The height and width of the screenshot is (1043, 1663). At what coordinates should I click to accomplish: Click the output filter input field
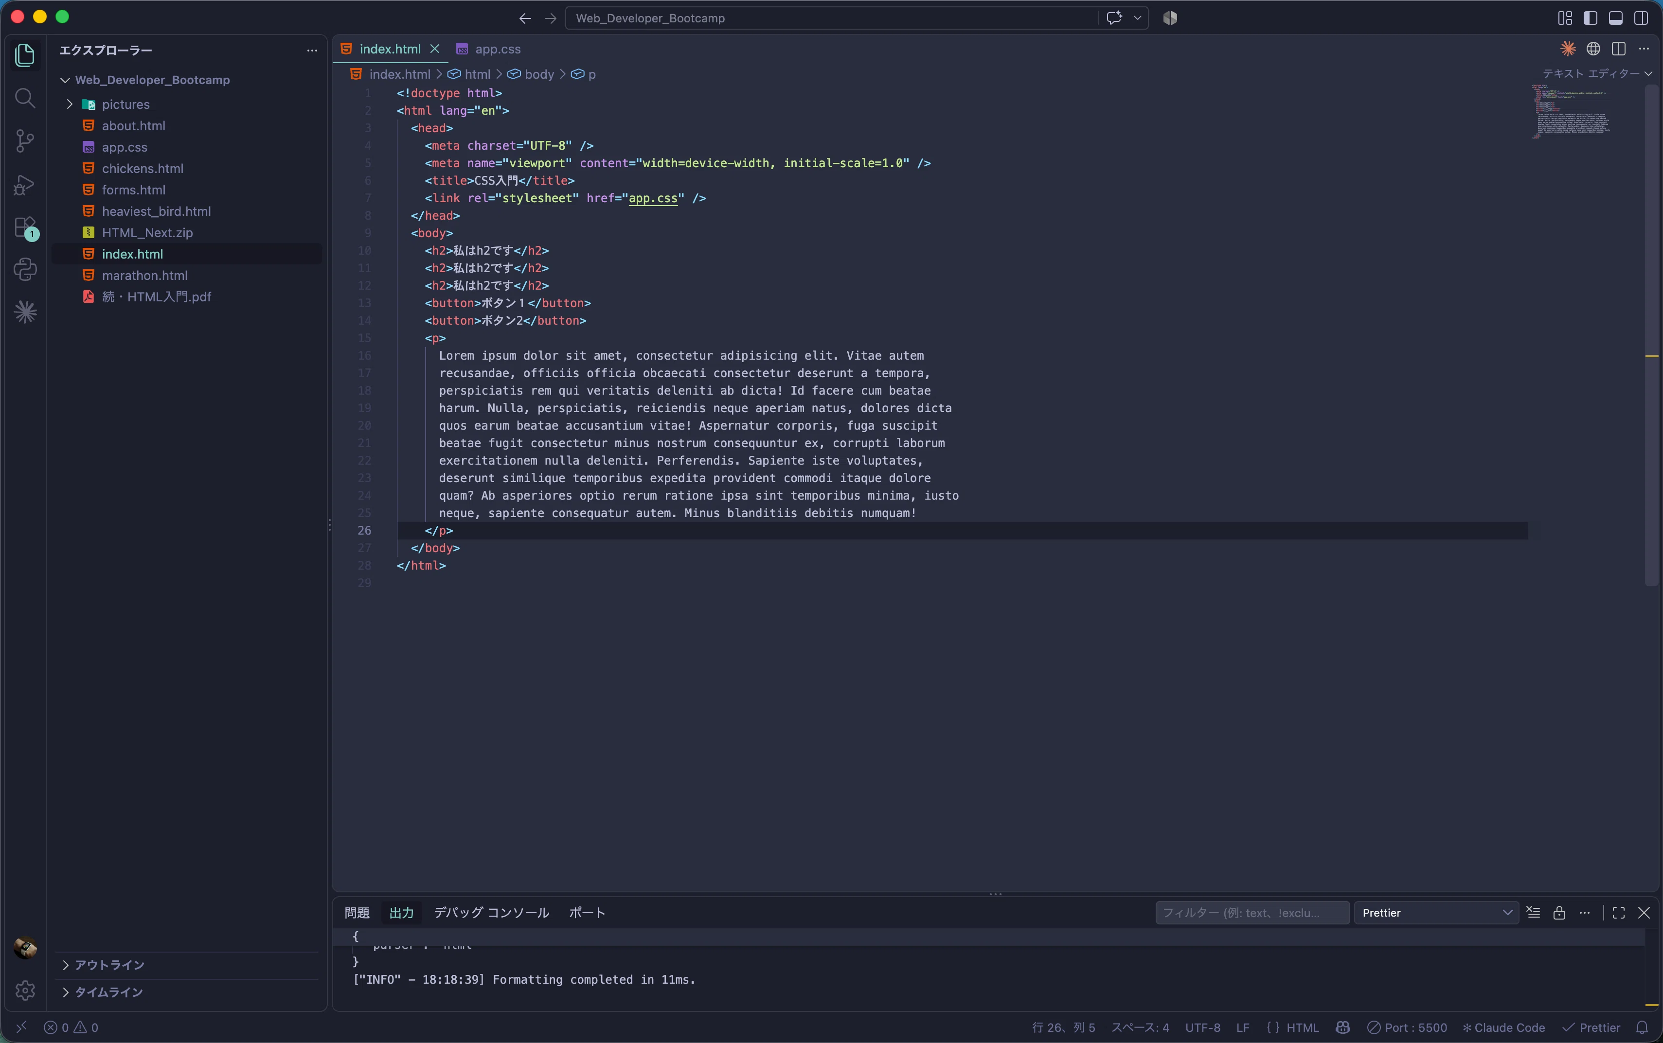pos(1252,912)
